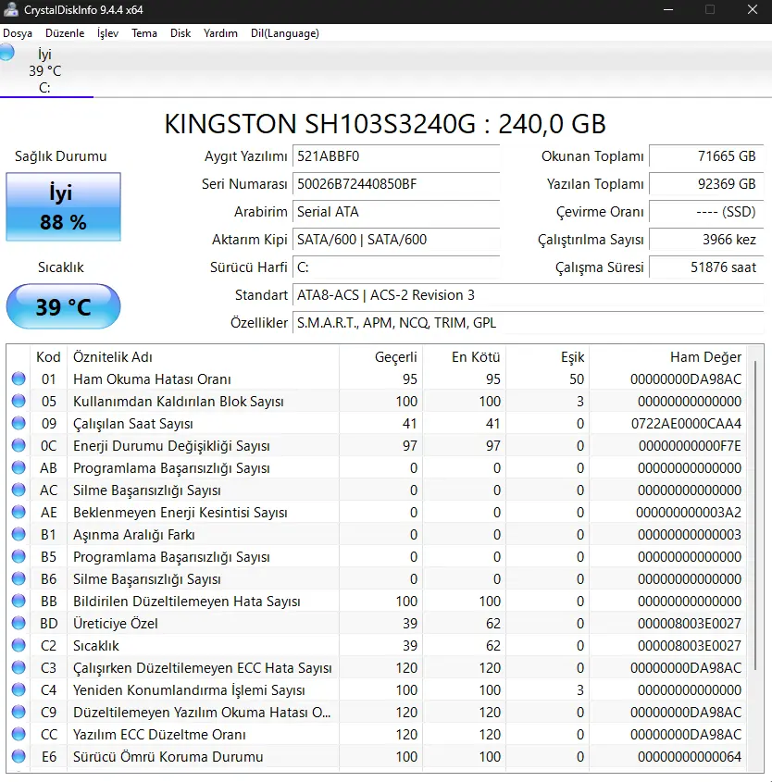Click power-on count value 3966 kez
772x782 pixels.
[x=706, y=240]
